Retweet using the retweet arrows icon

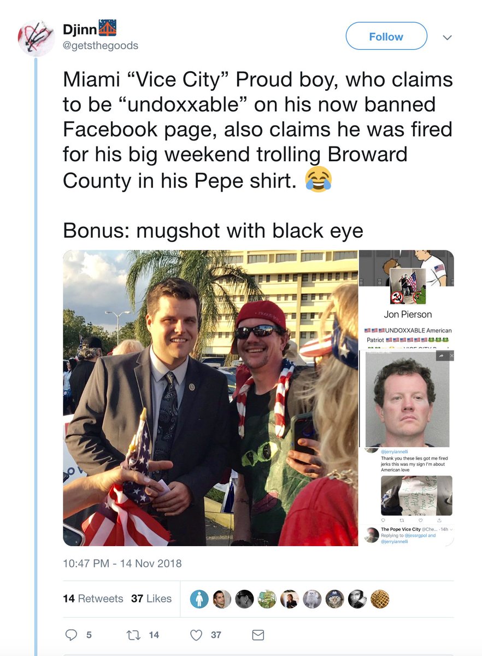[x=133, y=635]
